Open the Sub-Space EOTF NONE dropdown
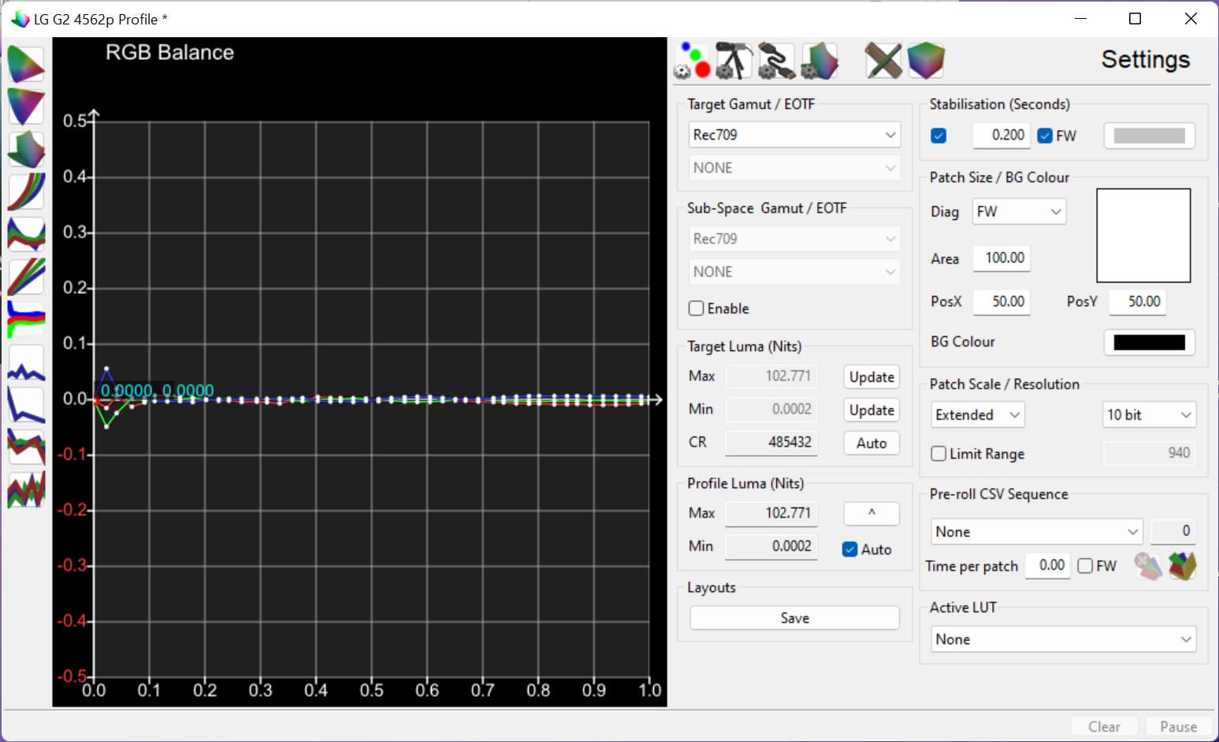Viewport: 1219px width, 742px height. point(794,272)
